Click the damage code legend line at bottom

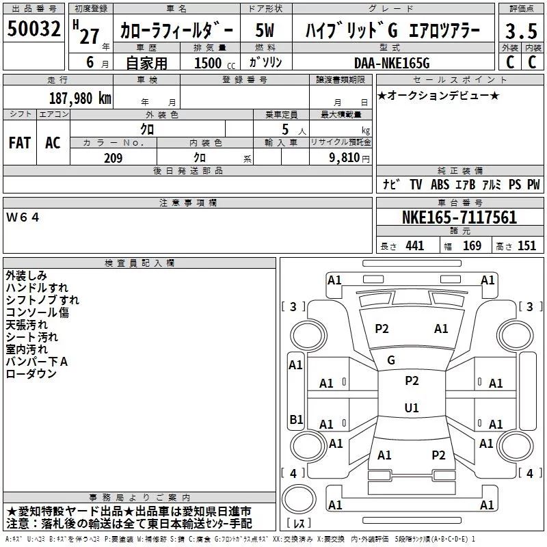click(240, 539)
